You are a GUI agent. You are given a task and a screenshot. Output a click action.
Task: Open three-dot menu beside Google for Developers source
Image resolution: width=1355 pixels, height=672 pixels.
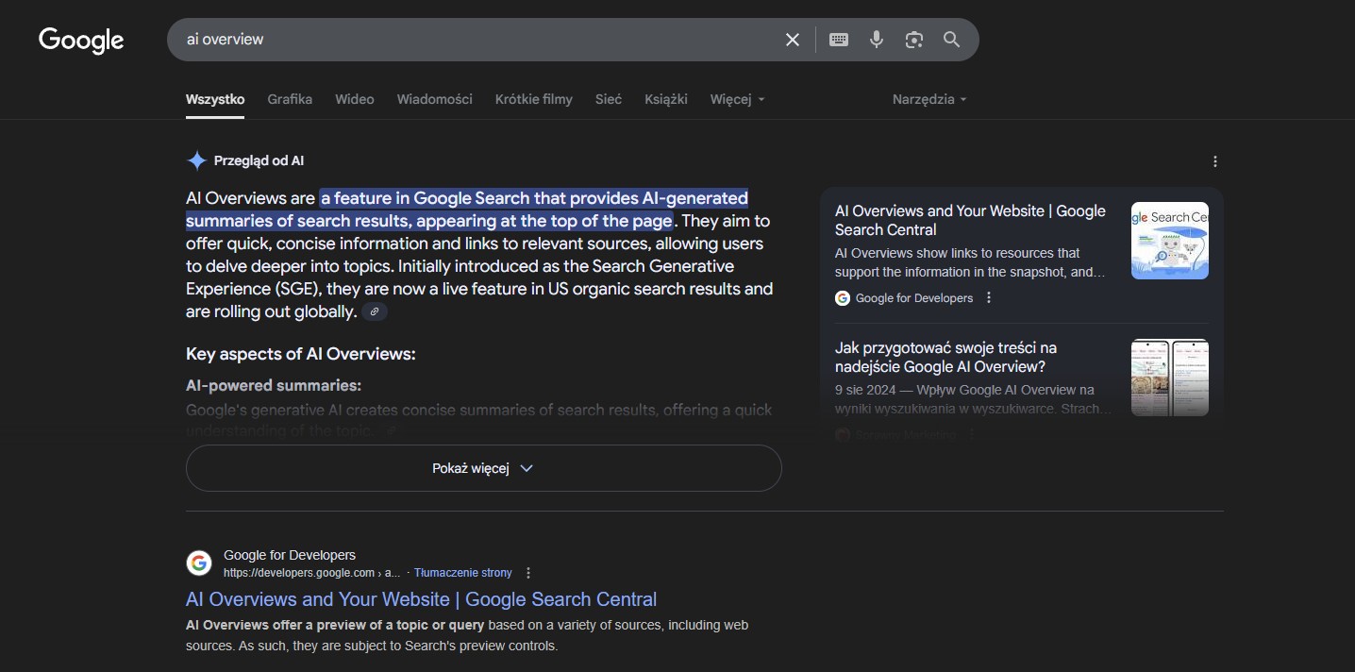(x=989, y=298)
